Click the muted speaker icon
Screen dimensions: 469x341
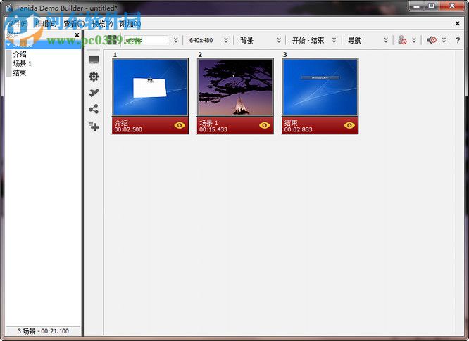[431, 39]
